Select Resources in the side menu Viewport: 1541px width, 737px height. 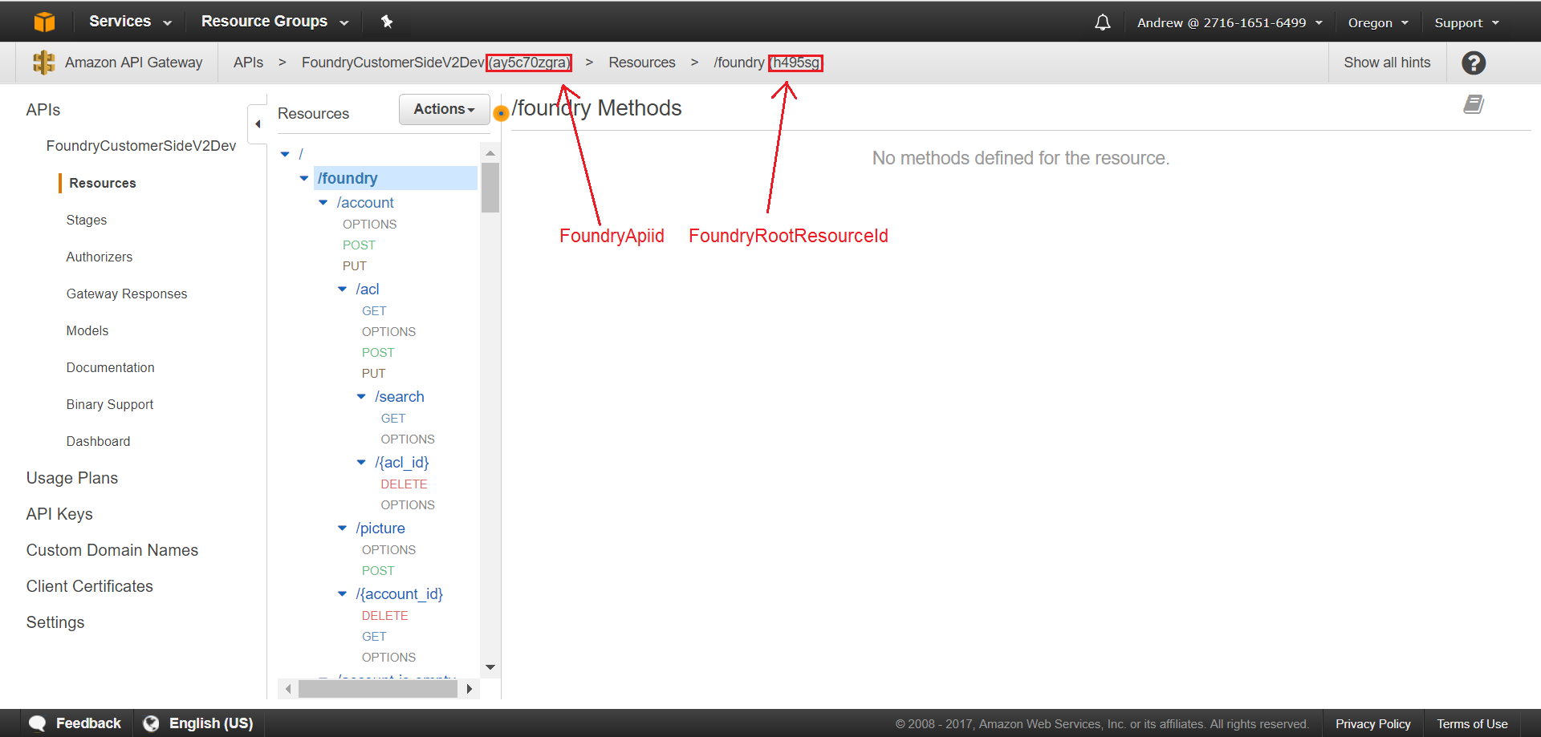point(103,183)
